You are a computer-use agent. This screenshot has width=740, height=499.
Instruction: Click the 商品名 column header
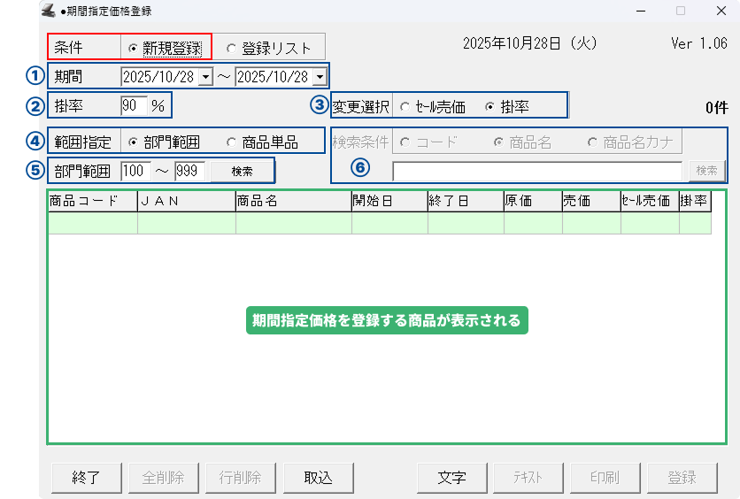click(x=293, y=201)
